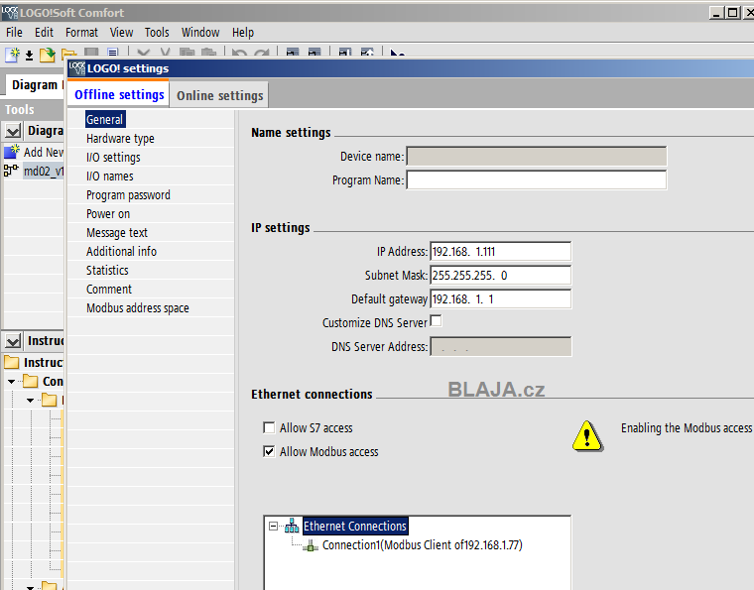Click the Program Name input field
The height and width of the screenshot is (590, 754).
pos(536,179)
